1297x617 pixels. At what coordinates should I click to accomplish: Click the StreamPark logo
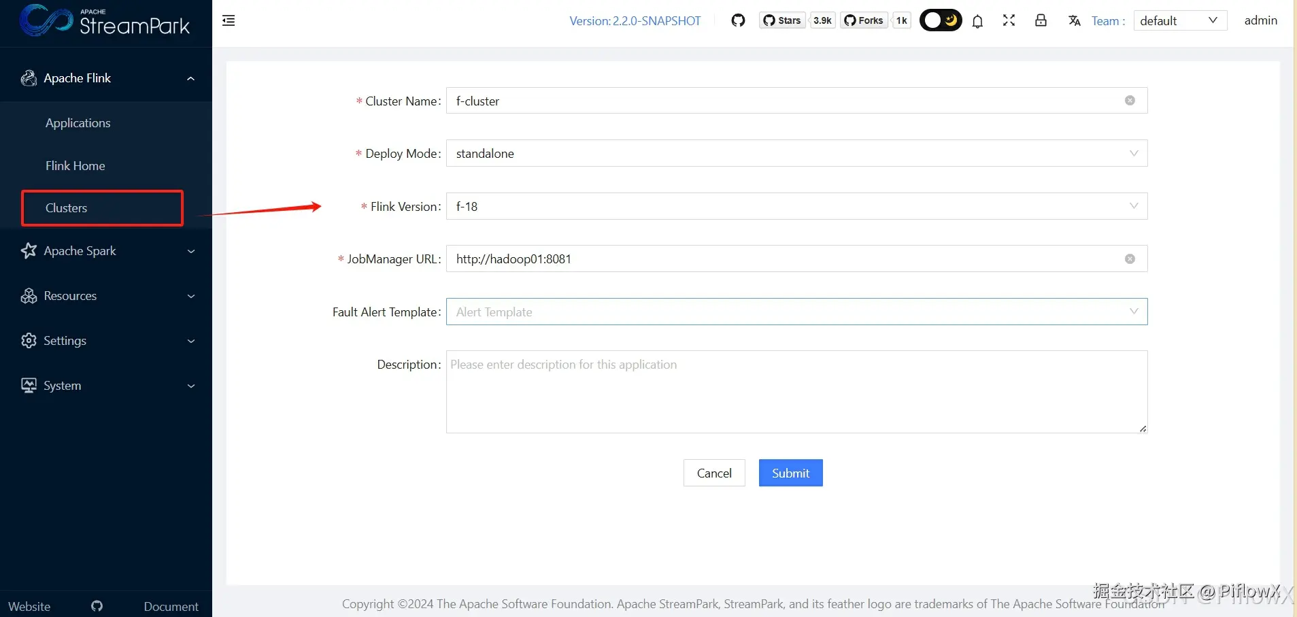click(x=105, y=20)
